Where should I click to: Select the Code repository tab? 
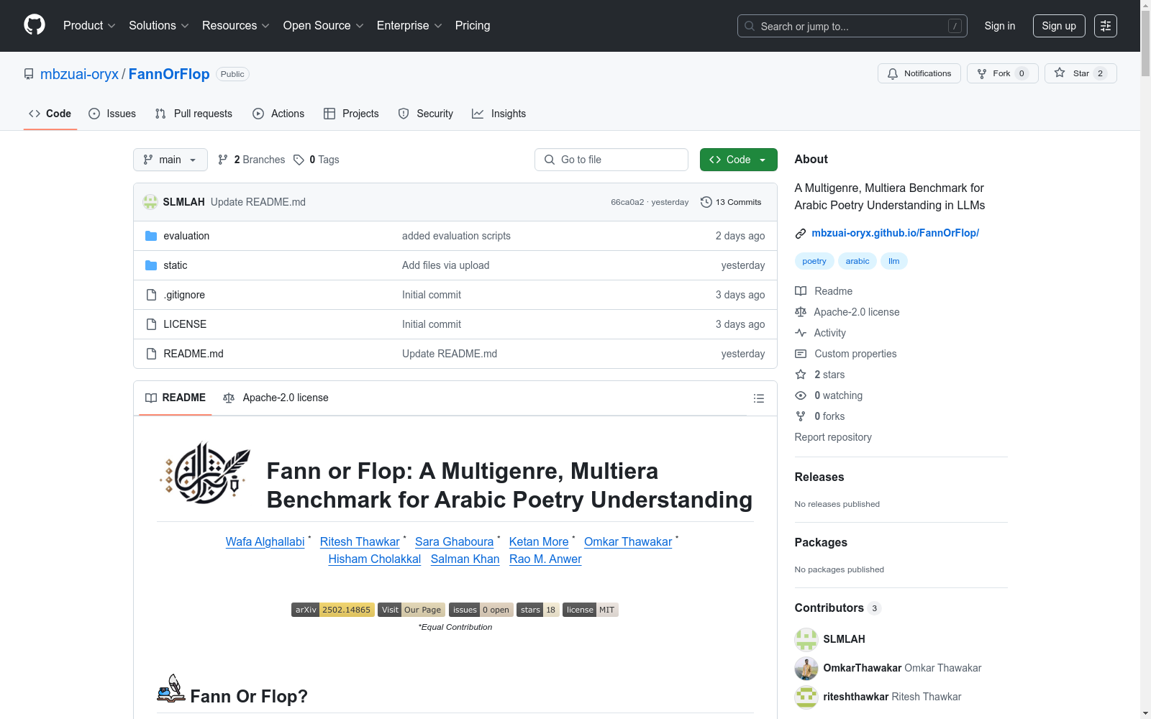coord(50,114)
